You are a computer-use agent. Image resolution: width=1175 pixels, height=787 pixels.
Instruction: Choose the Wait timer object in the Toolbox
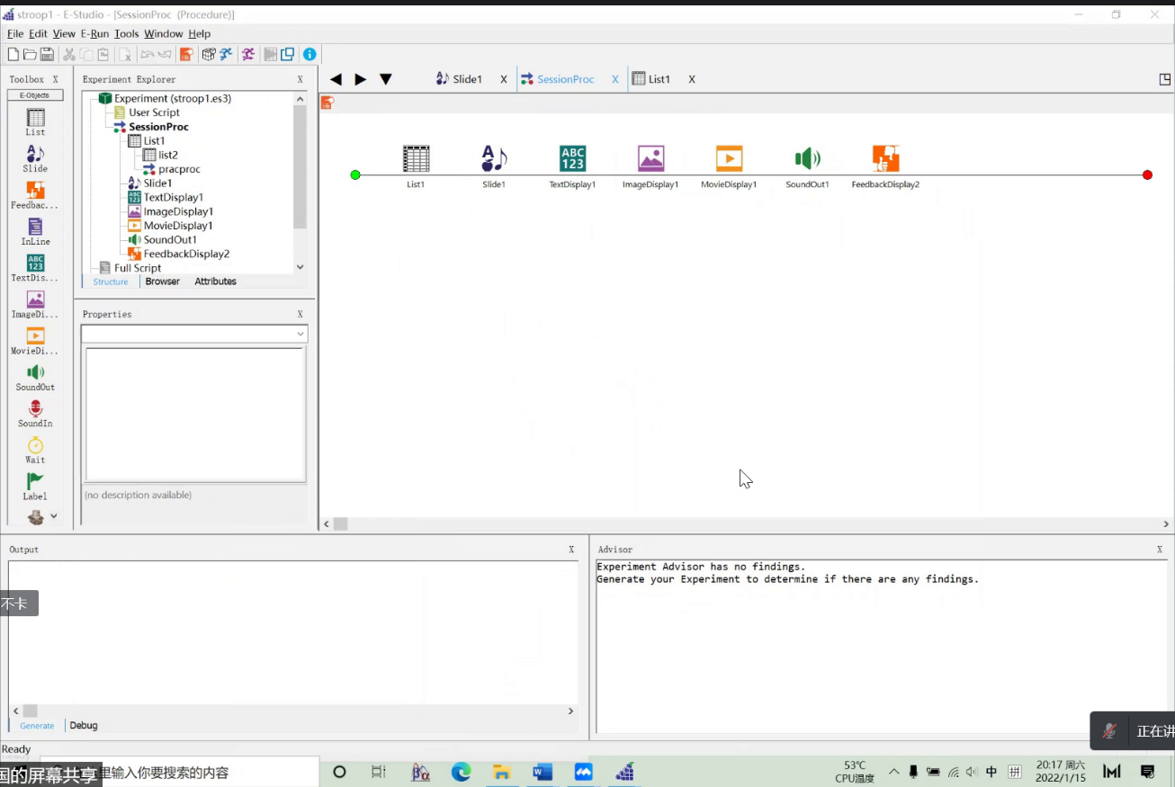[35, 446]
